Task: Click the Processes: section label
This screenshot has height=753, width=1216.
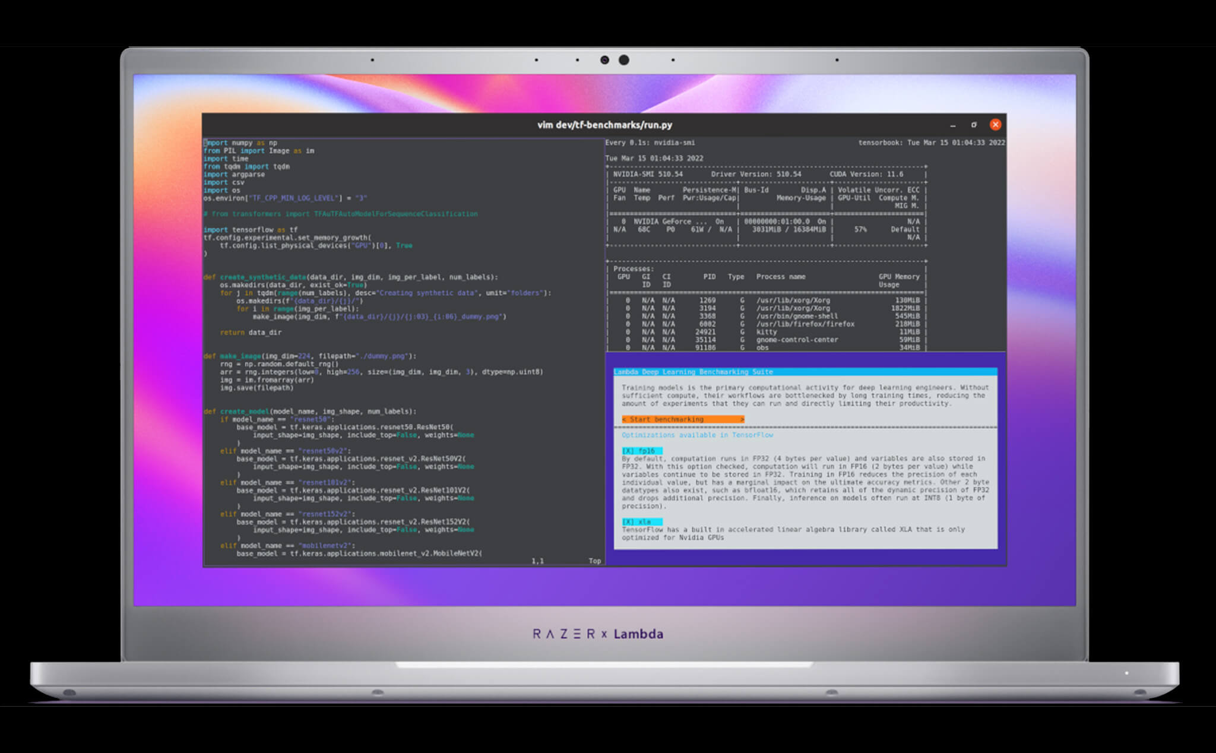Action: click(633, 269)
